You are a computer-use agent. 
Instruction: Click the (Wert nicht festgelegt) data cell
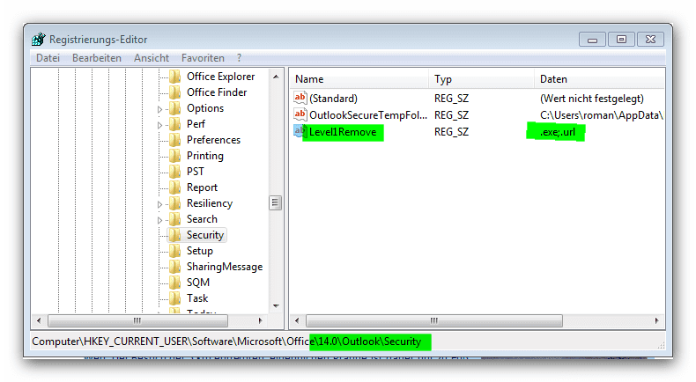[592, 98]
